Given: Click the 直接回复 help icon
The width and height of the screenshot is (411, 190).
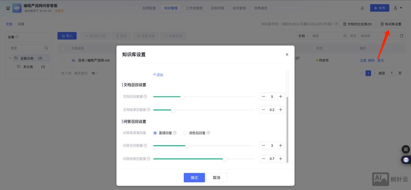Looking at the screenshot, I should pyautogui.click(x=175, y=133).
